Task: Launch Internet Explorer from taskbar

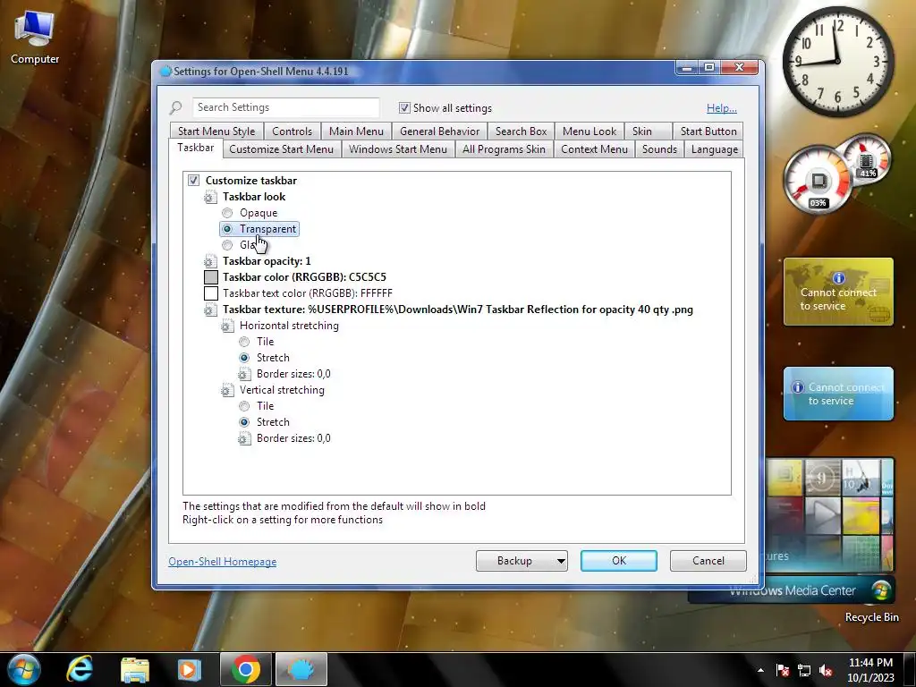Action: click(x=80, y=669)
